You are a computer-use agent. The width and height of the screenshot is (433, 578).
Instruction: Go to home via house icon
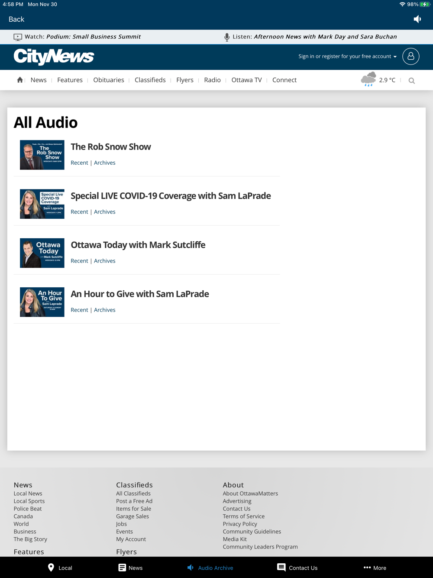click(x=20, y=80)
